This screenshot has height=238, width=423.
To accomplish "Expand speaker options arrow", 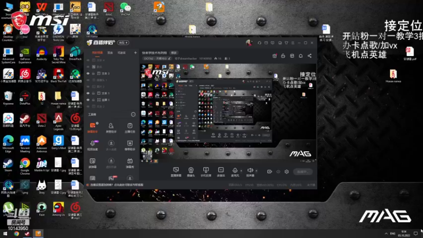I will coord(256,170).
